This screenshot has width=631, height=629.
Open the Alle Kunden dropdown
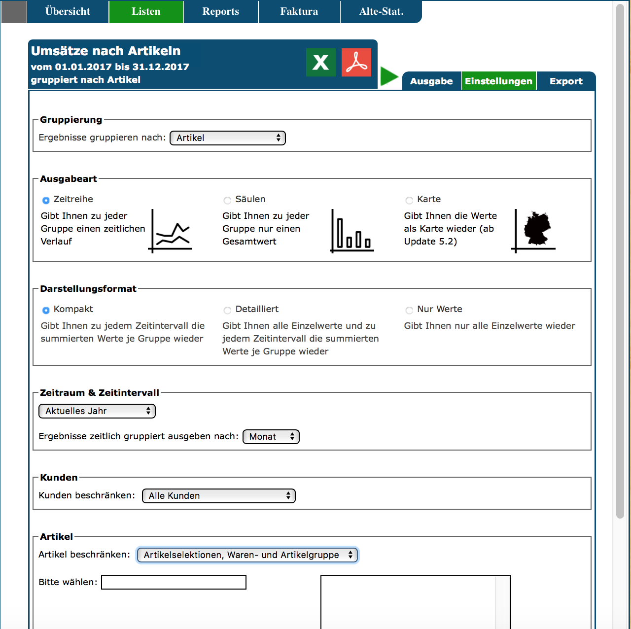(219, 496)
